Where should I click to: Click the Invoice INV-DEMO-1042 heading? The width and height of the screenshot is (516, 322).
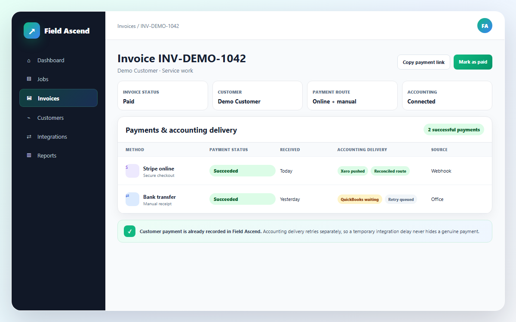pos(181,58)
